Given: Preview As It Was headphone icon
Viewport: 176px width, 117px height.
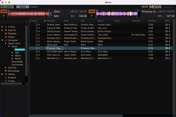Looking at the screenshot, I should [x=37, y=51].
